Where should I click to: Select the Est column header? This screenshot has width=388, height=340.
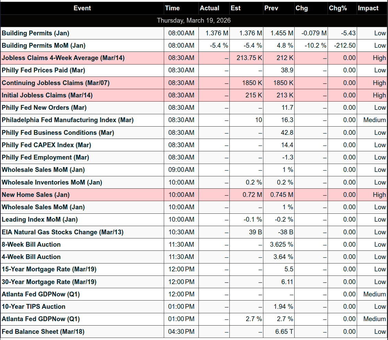click(x=236, y=8)
